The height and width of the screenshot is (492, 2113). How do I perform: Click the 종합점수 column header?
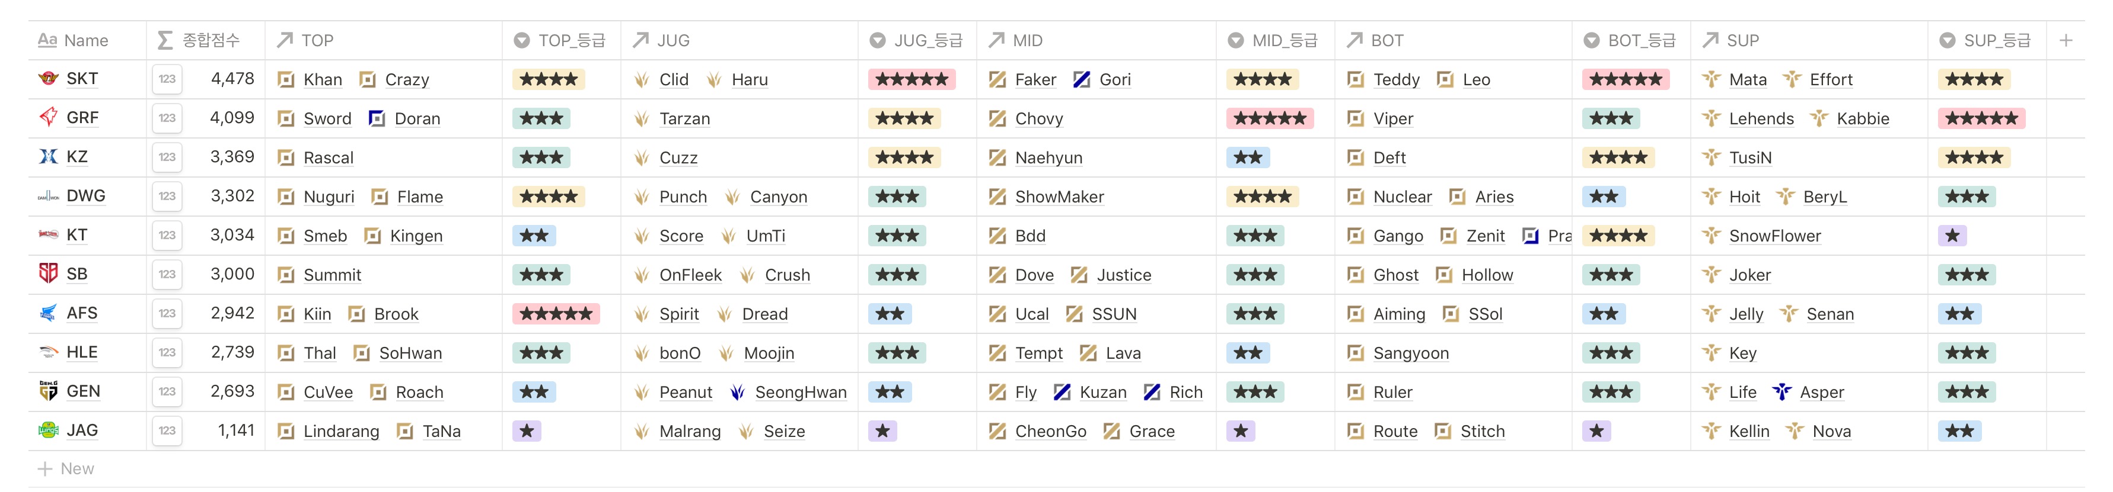pyautogui.click(x=205, y=40)
